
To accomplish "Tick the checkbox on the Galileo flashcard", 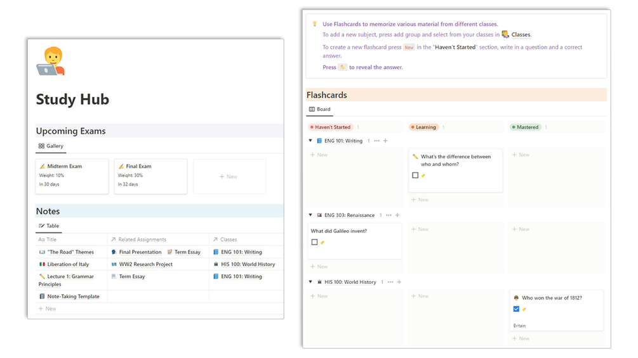I will tap(314, 242).
